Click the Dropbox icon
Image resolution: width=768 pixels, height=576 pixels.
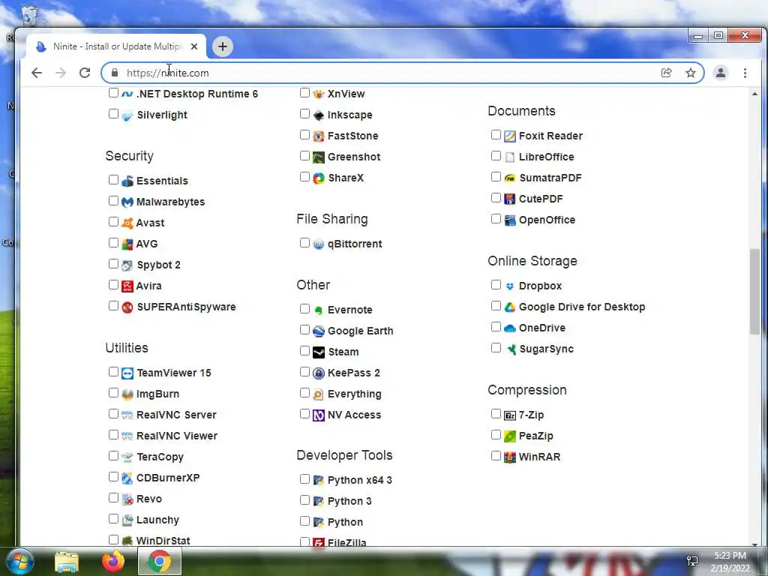point(510,286)
